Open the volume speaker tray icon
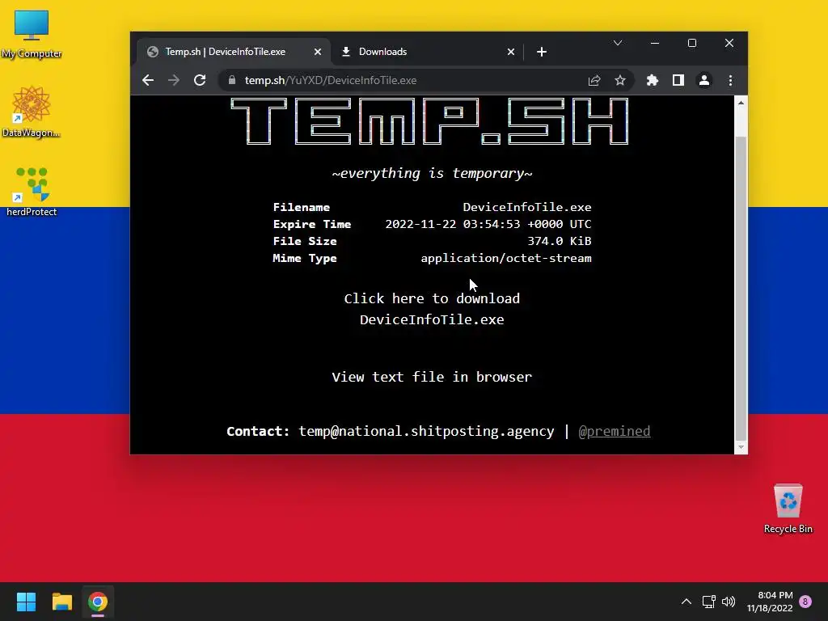828x621 pixels. pos(729,602)
